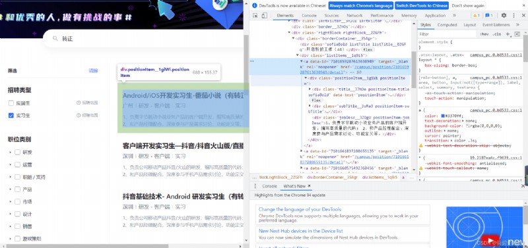The width and height of the screenshot is (528, 248).
Task: Close the DevTools panel
Action: tap(523, 15)
